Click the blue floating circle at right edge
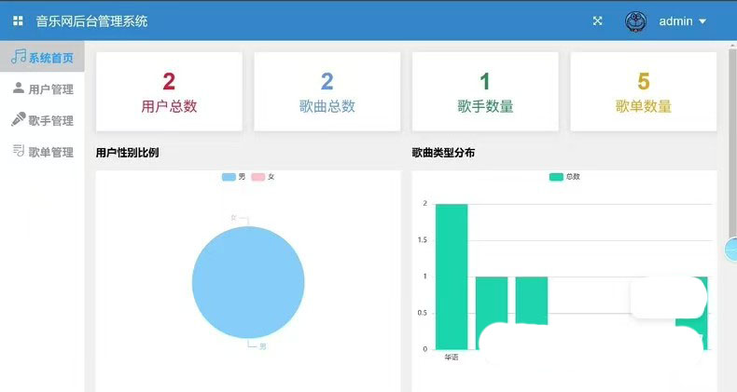This screenshot has width=737, height=392. [x=731, y=250]
